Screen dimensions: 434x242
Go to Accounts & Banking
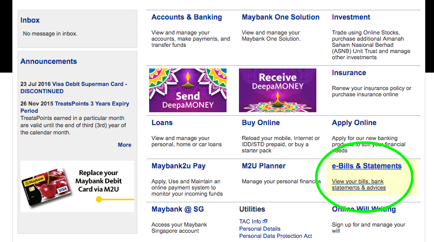tap(187, 17)
